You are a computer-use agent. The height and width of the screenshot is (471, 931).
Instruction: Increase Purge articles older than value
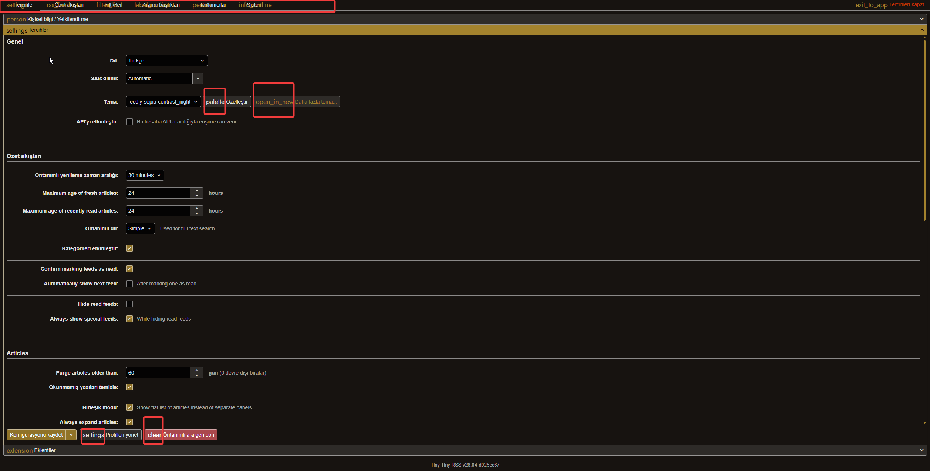[197, 370]
